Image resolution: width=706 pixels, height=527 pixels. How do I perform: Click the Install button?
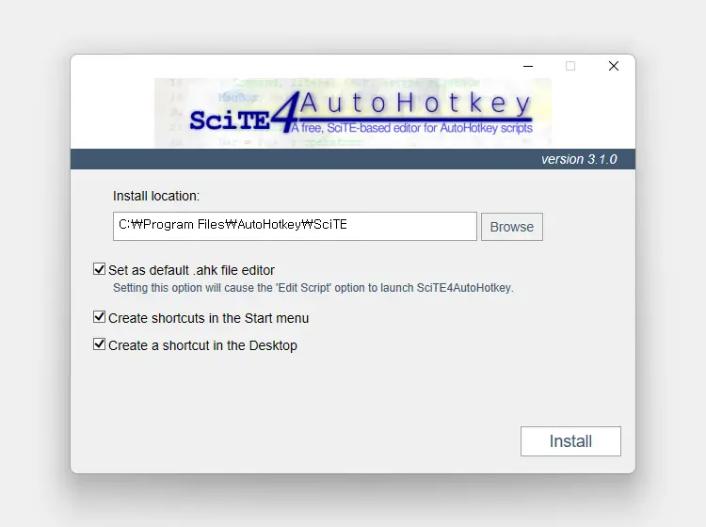(x=571, y=441)
